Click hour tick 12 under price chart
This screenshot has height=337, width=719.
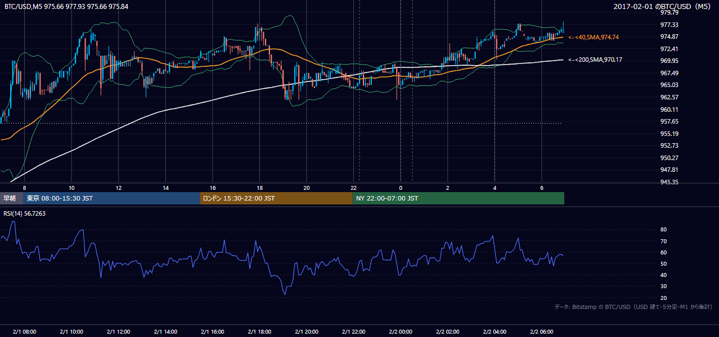pyautogui.click(x=118, y=188)
